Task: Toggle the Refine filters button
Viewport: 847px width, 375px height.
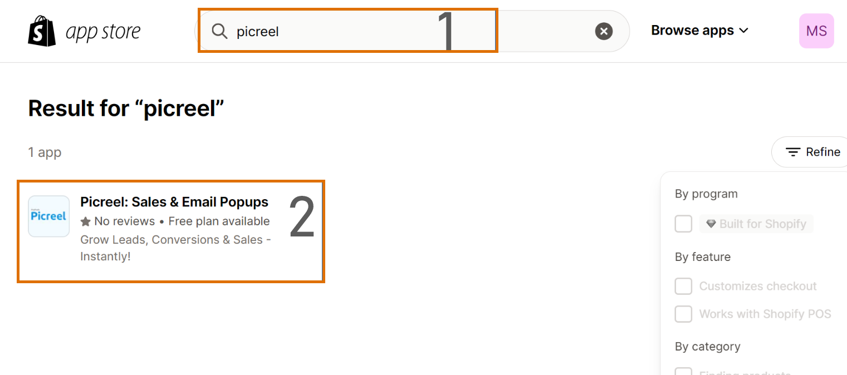Action: 812,152
